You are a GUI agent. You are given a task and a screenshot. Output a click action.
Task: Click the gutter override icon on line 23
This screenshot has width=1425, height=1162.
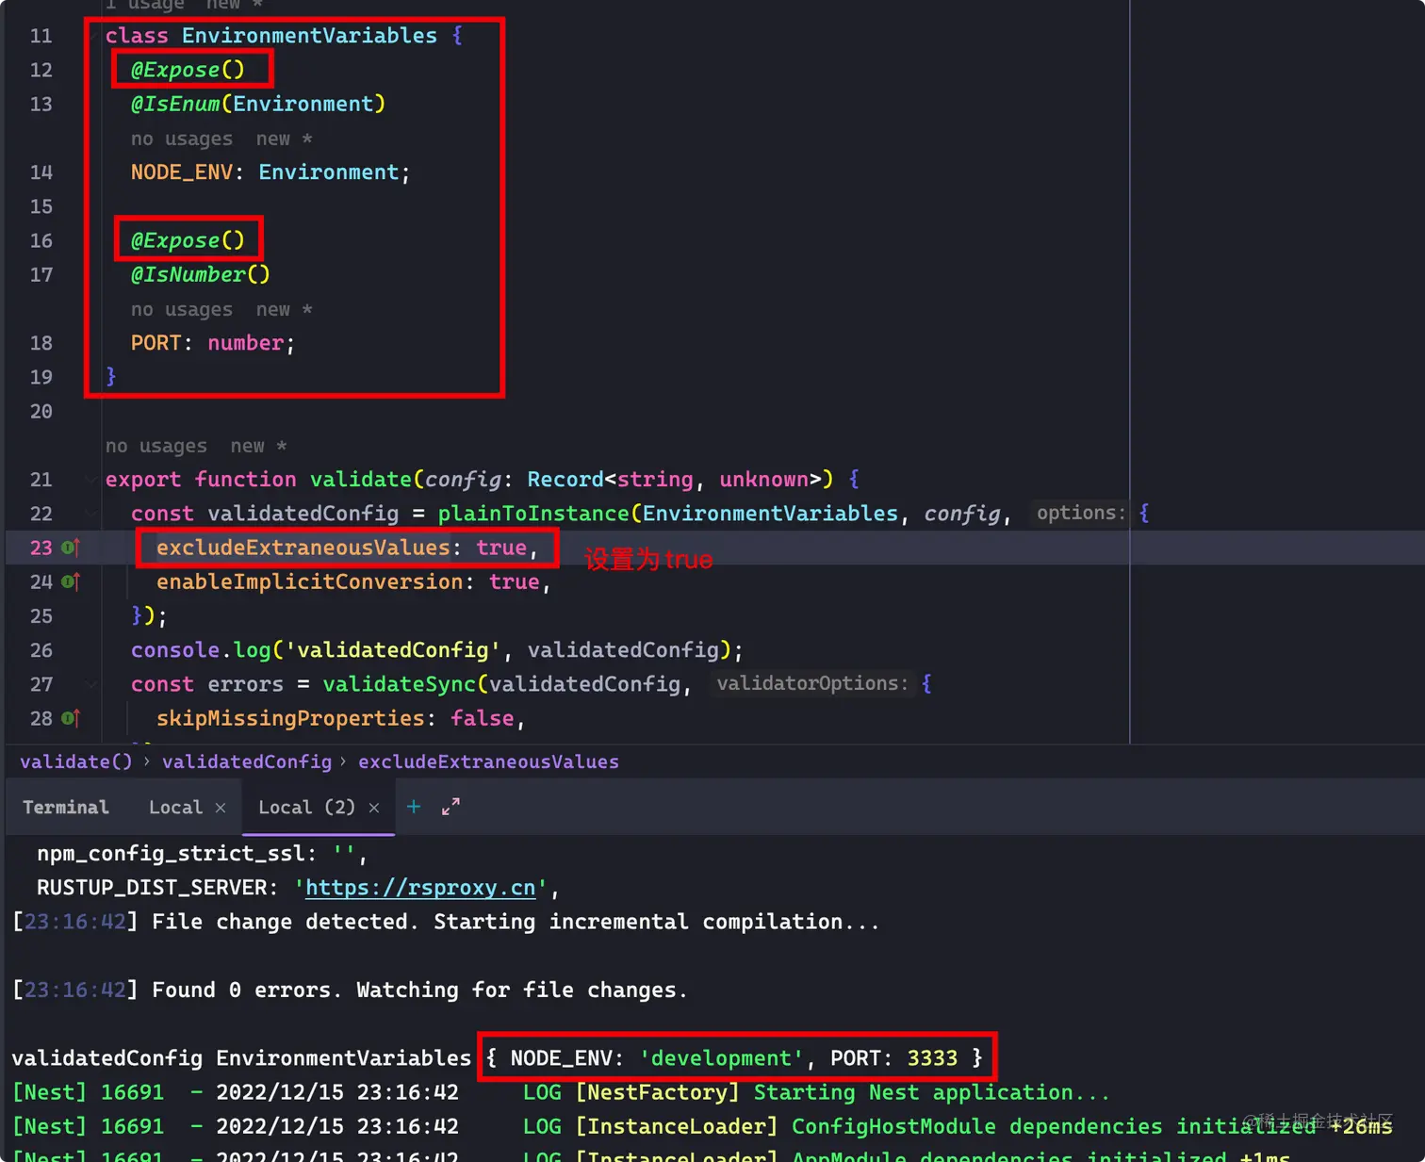click(71, 548)
